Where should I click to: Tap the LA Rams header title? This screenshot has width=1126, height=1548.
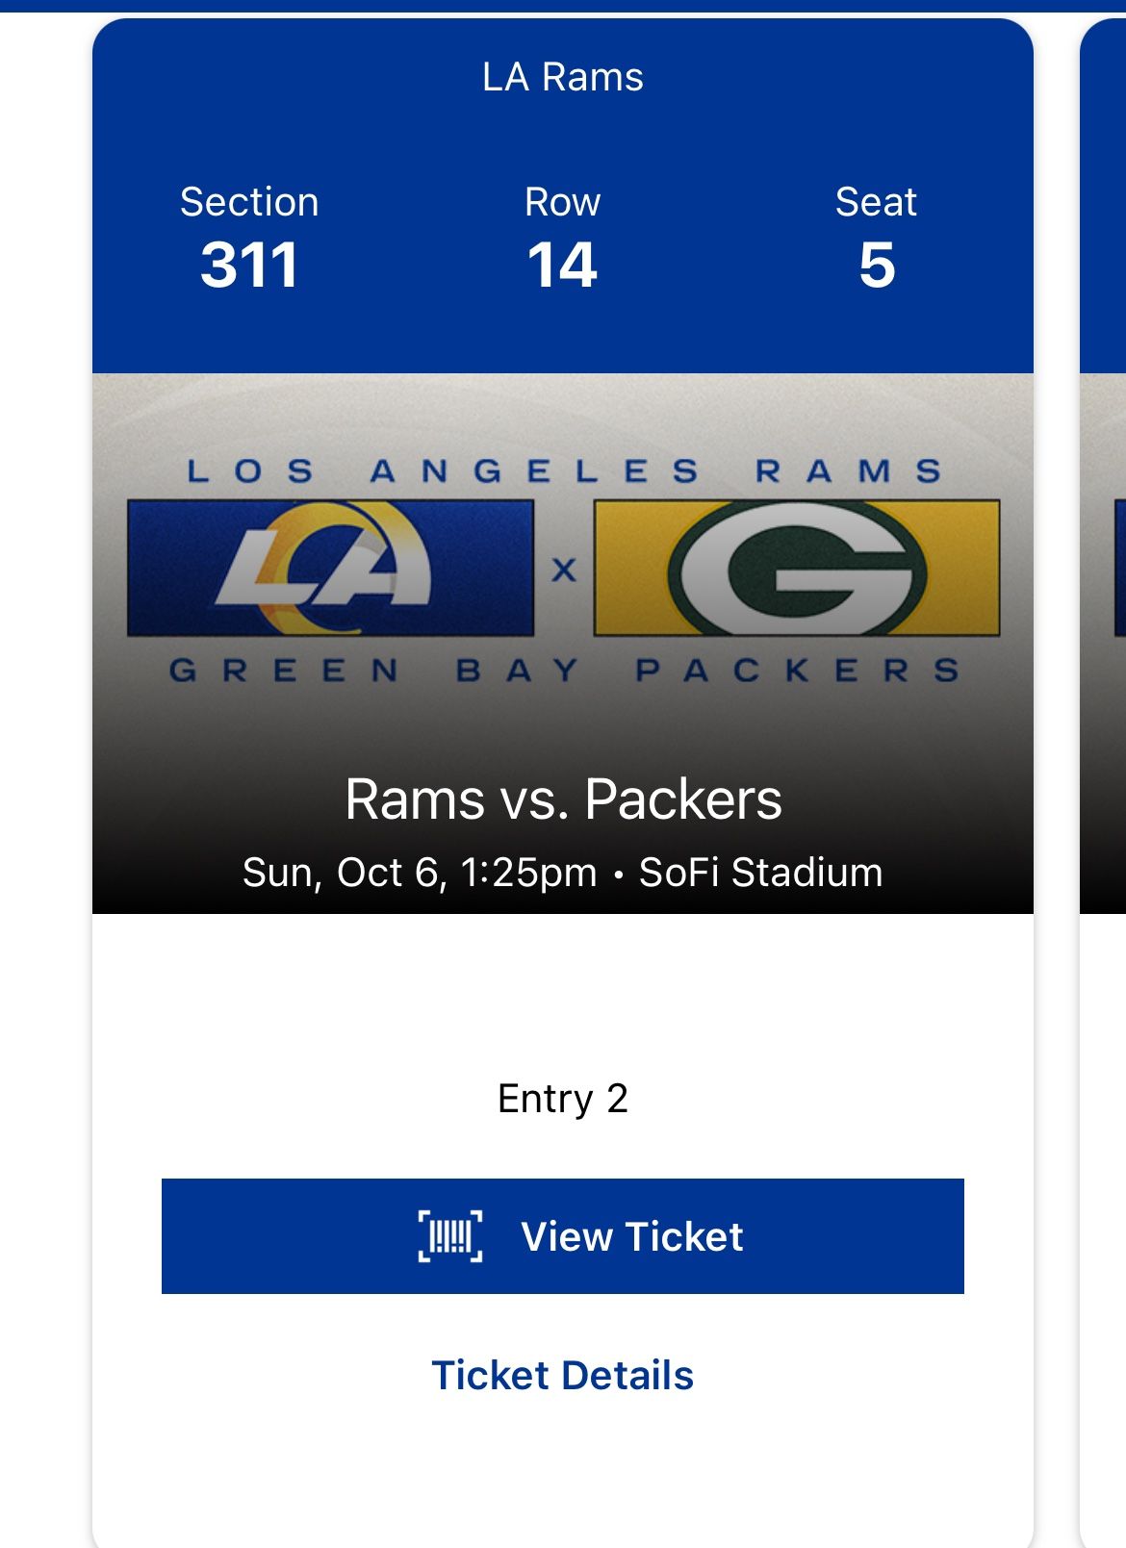coord(562,77)
